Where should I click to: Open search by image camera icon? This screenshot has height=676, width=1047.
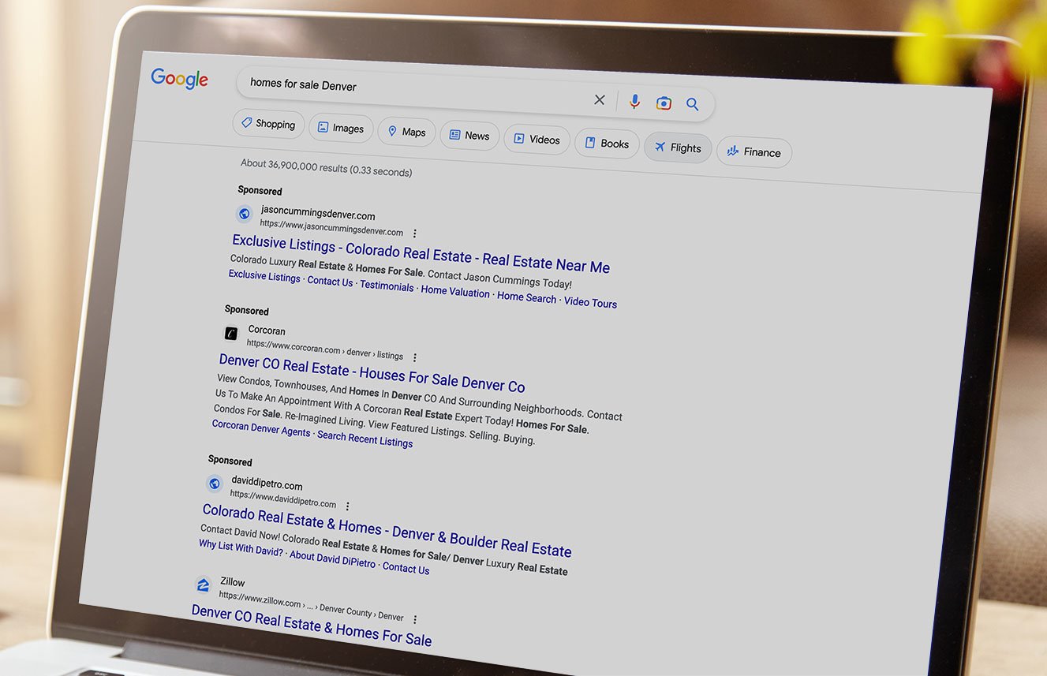point(664,103)
